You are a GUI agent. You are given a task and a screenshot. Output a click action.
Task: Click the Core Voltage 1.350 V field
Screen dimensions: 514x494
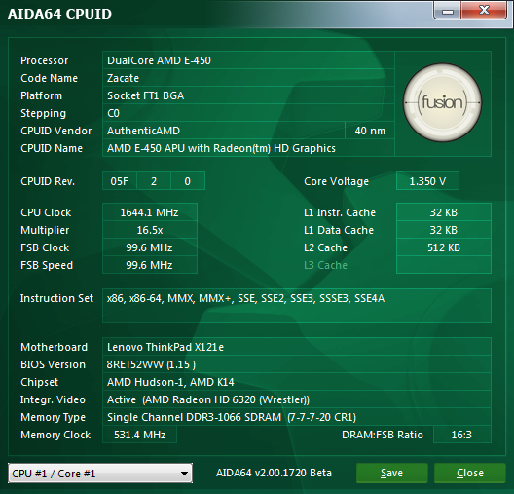point(427,180)
